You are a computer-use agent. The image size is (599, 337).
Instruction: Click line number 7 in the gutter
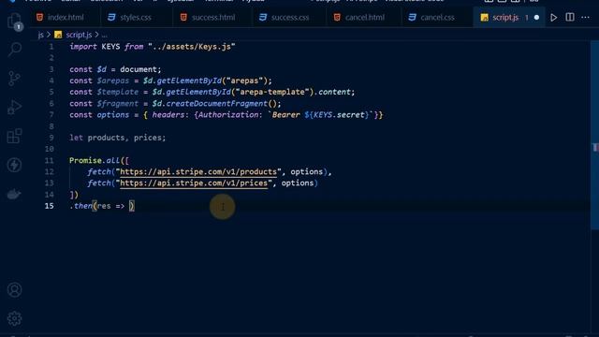(51, 115)
